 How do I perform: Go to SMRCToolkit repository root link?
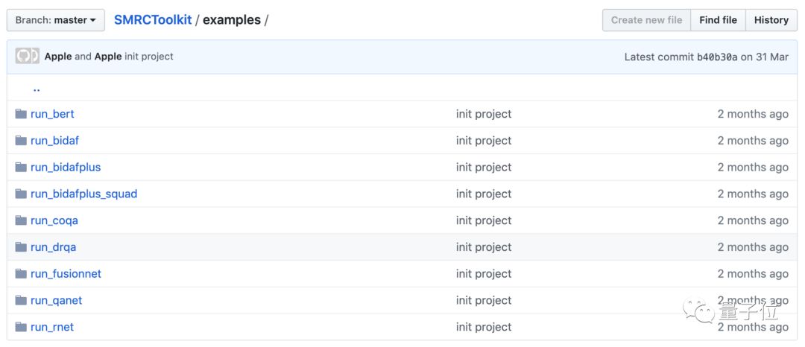[153, 20]
